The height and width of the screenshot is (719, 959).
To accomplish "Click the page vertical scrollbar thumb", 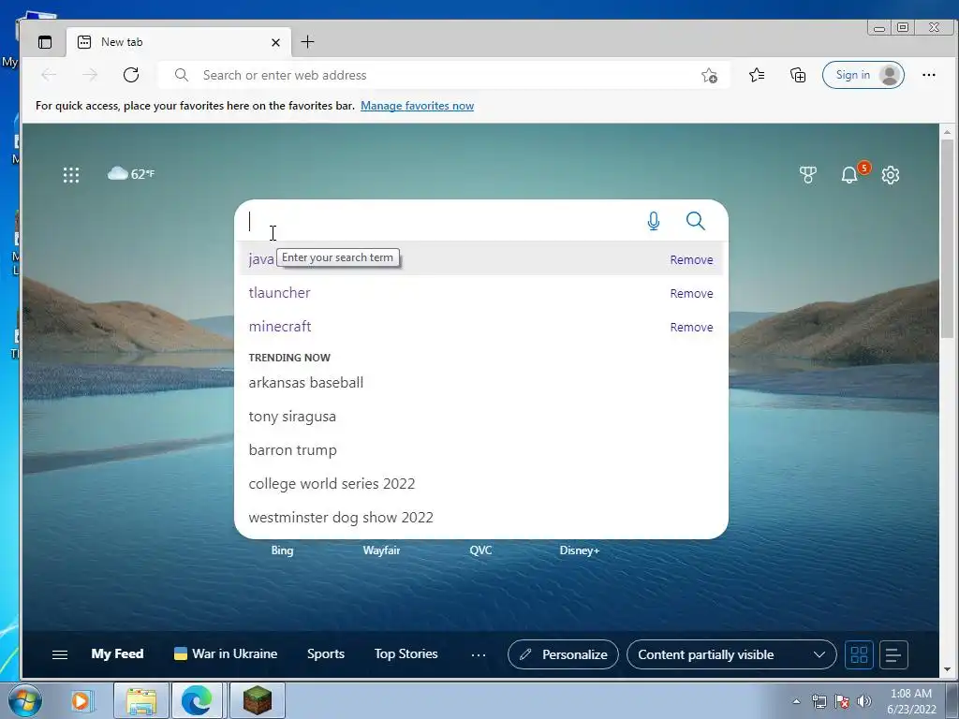I will pyautogui.click(x=947, y=239).
